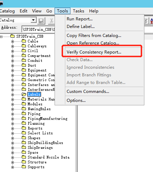
Task: Select Options in the Tools menu
Action: click(x=76, y=101)
